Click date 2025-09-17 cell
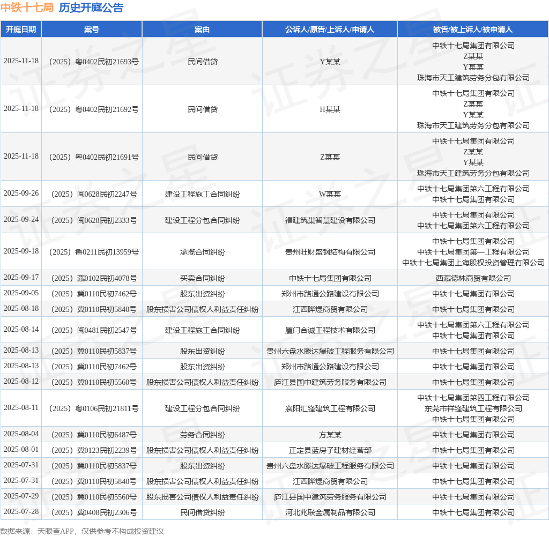The image size is (549, 536). (x=21, y=277)
